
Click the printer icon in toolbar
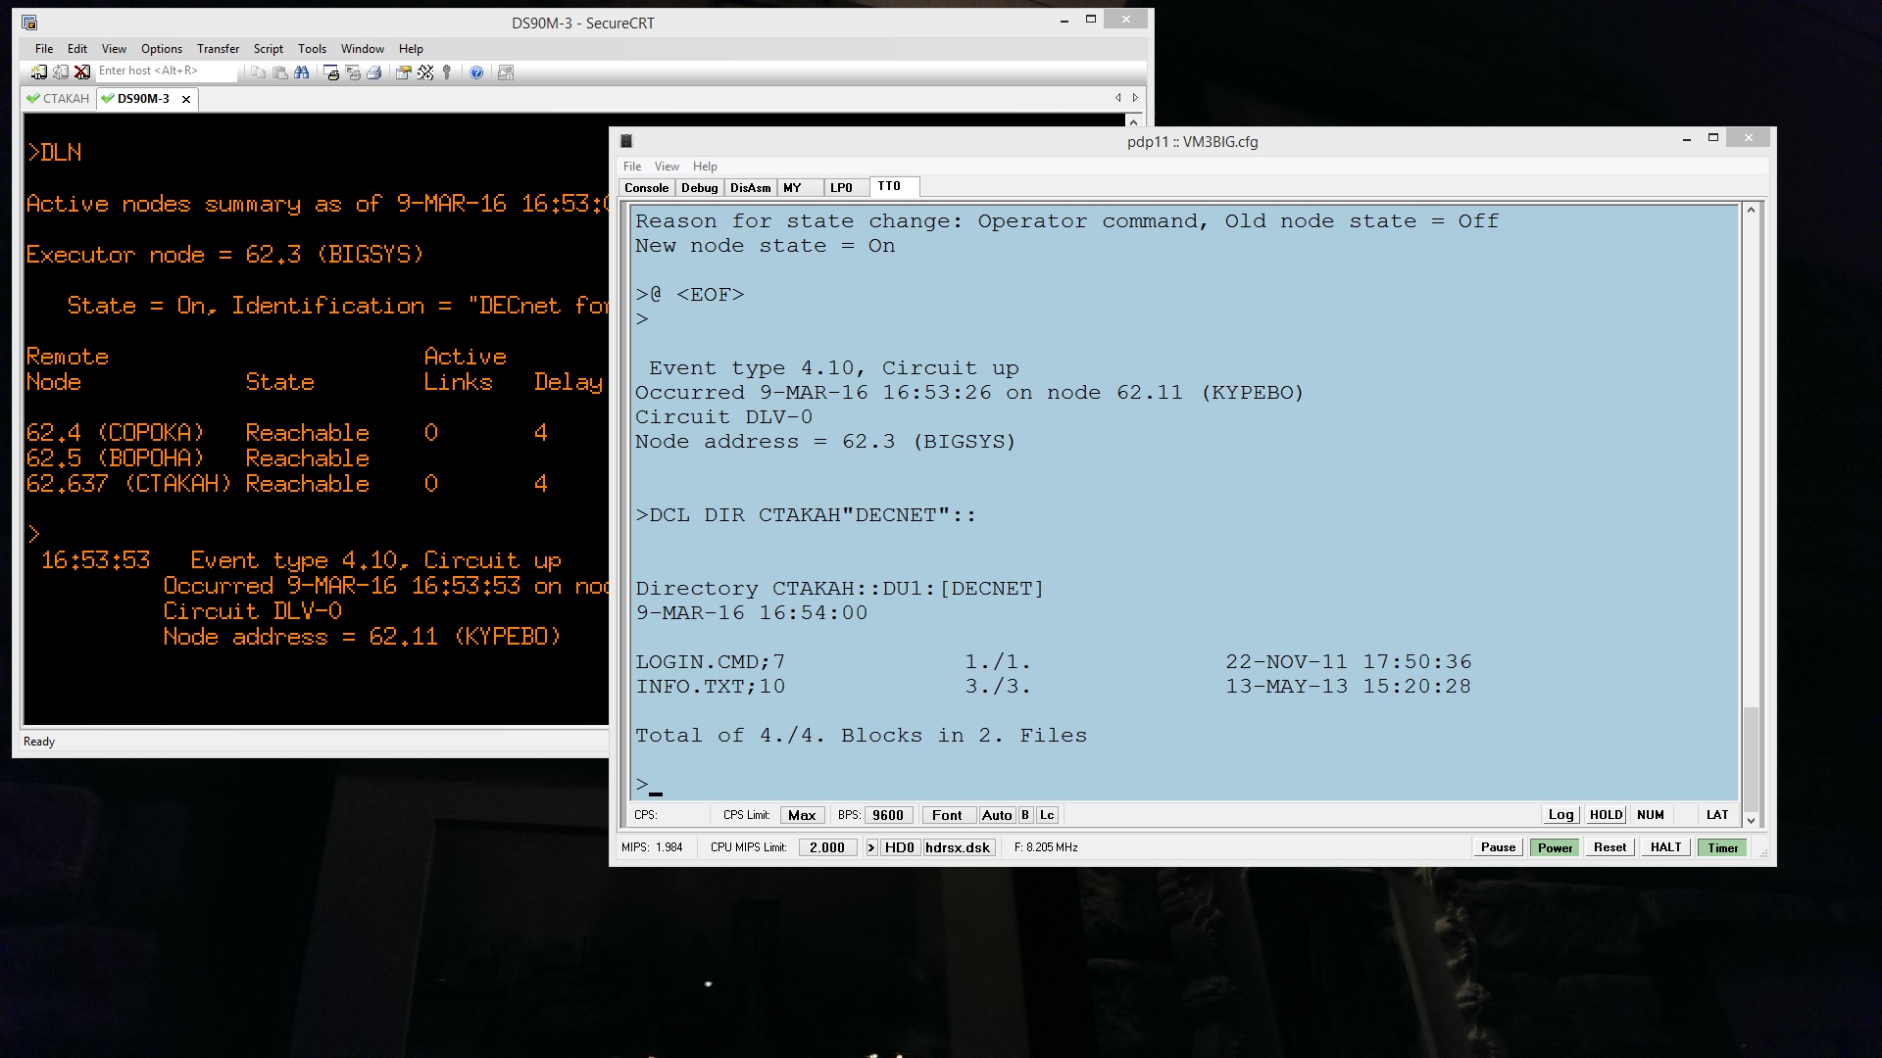pyautogui.click(x=373, y=72)
